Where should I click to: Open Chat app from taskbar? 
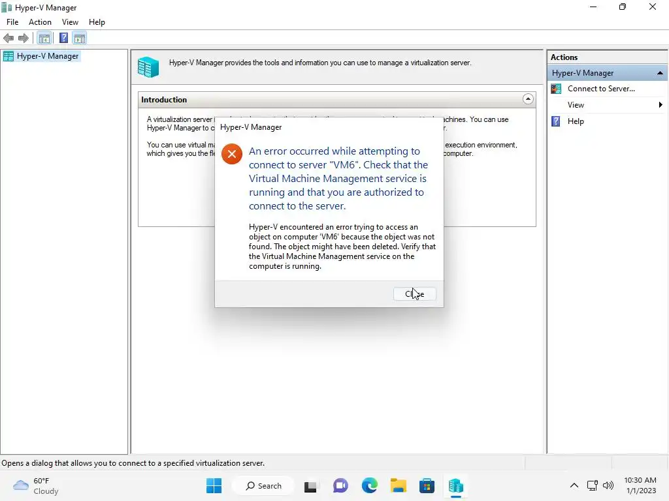click(340, 485)
